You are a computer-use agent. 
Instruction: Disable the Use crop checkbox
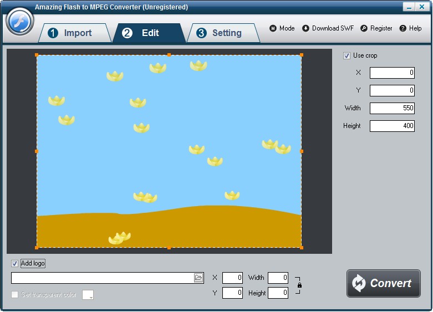(347, 55)
